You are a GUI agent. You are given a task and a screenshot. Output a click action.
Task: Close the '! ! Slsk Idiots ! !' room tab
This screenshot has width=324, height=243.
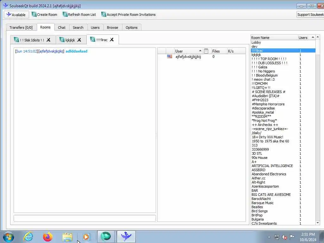(x=48, y=40)
